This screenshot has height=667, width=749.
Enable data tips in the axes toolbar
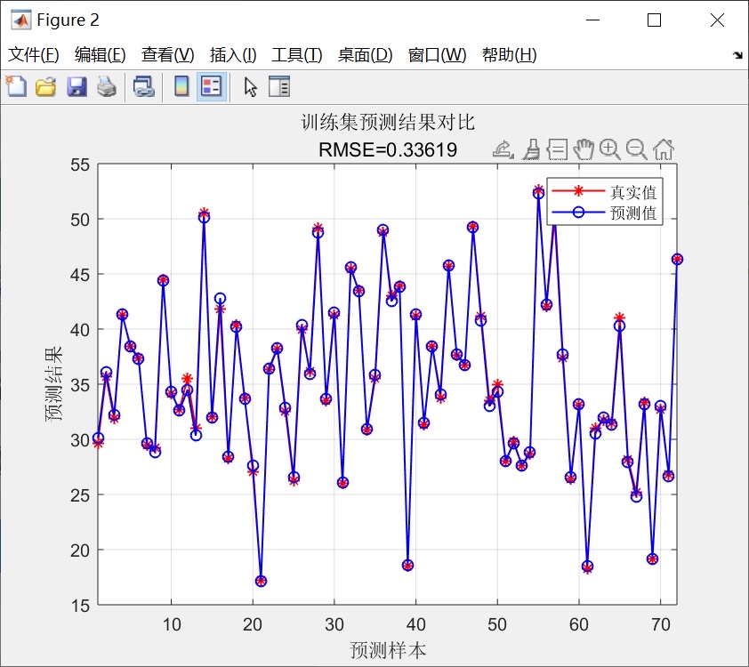(x=557, y=149)
